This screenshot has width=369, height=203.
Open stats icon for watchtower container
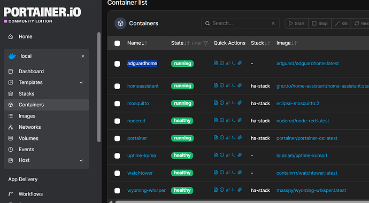228,172
